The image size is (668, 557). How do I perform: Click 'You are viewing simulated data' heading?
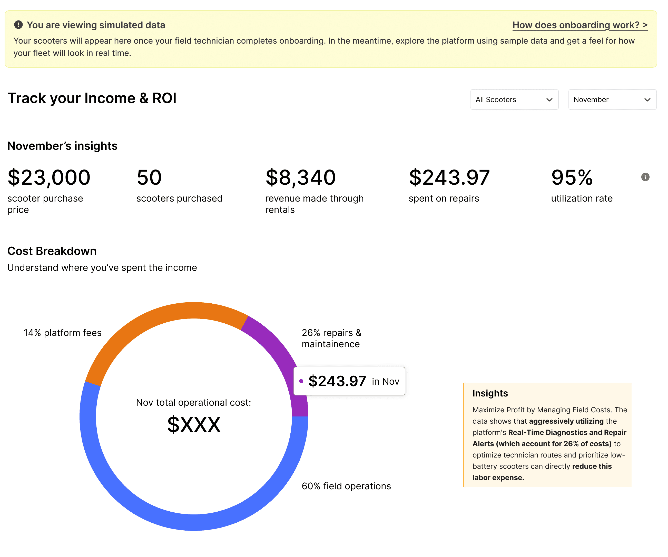96,25
